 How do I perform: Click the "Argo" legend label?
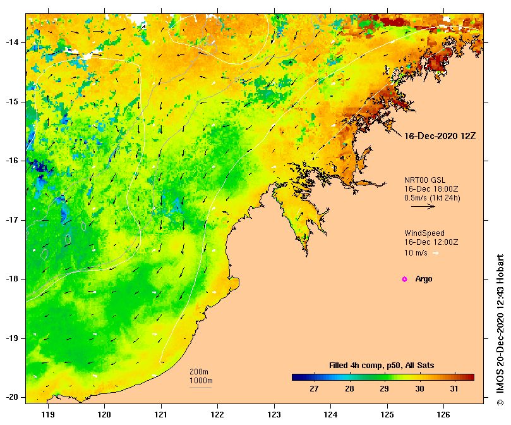(x=424, y=279)
